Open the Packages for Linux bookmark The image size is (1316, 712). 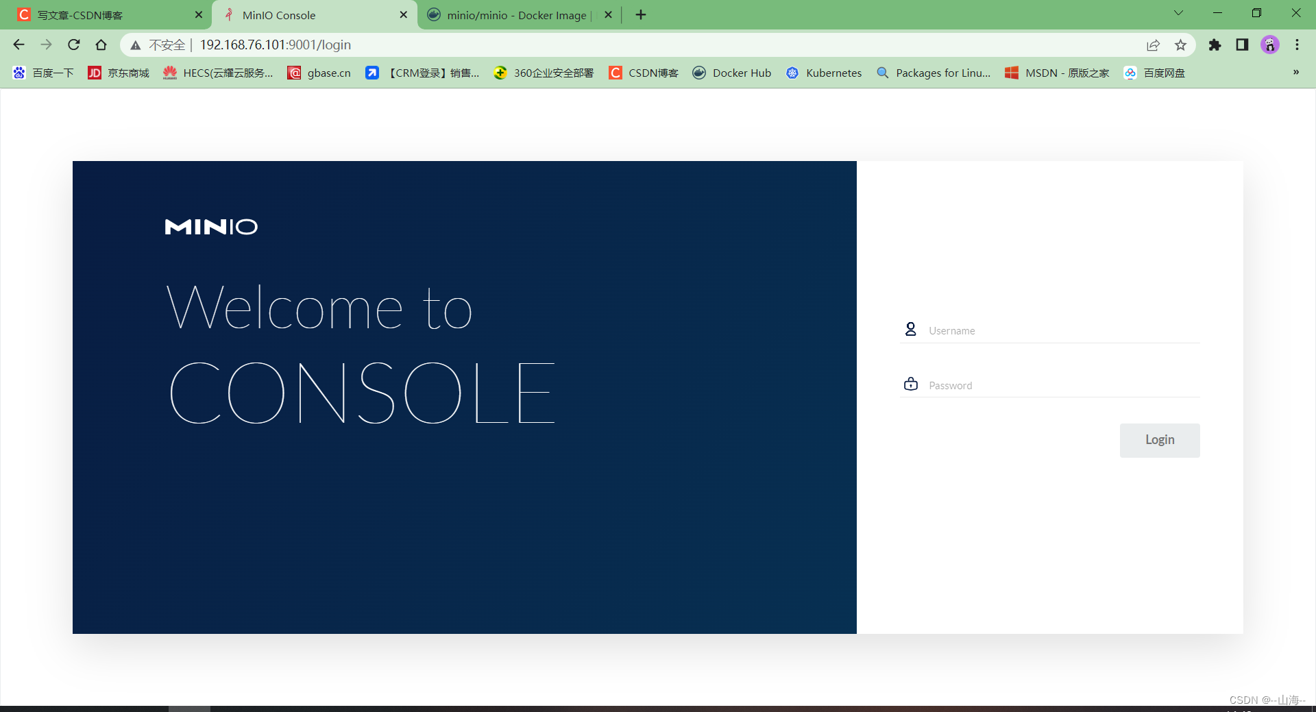934,73
